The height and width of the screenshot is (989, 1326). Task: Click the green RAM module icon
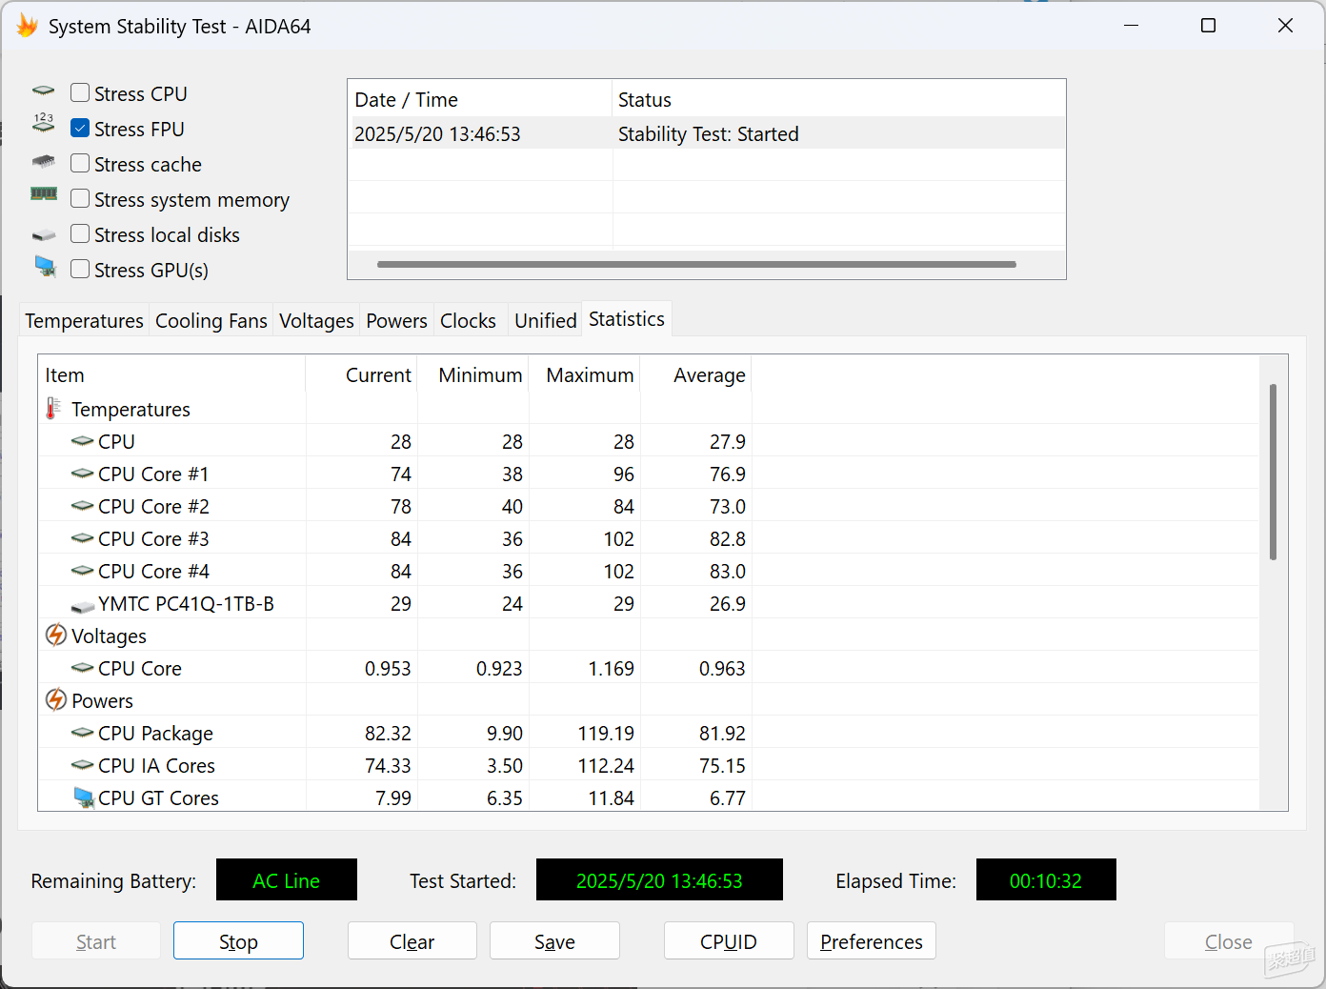[x=44, y=193]
